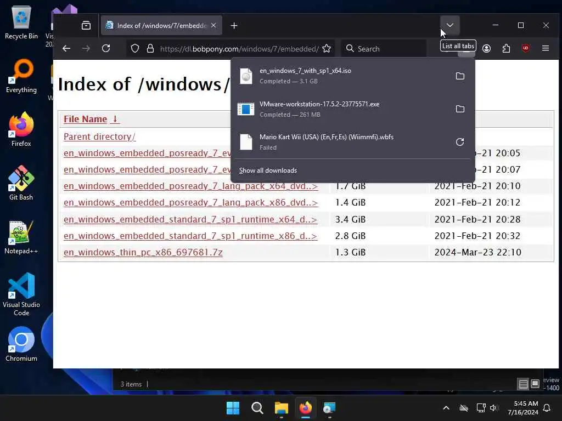
Task: Open posready_7_lang_pack_x64_dvd link
Action: tap(190, 186)
